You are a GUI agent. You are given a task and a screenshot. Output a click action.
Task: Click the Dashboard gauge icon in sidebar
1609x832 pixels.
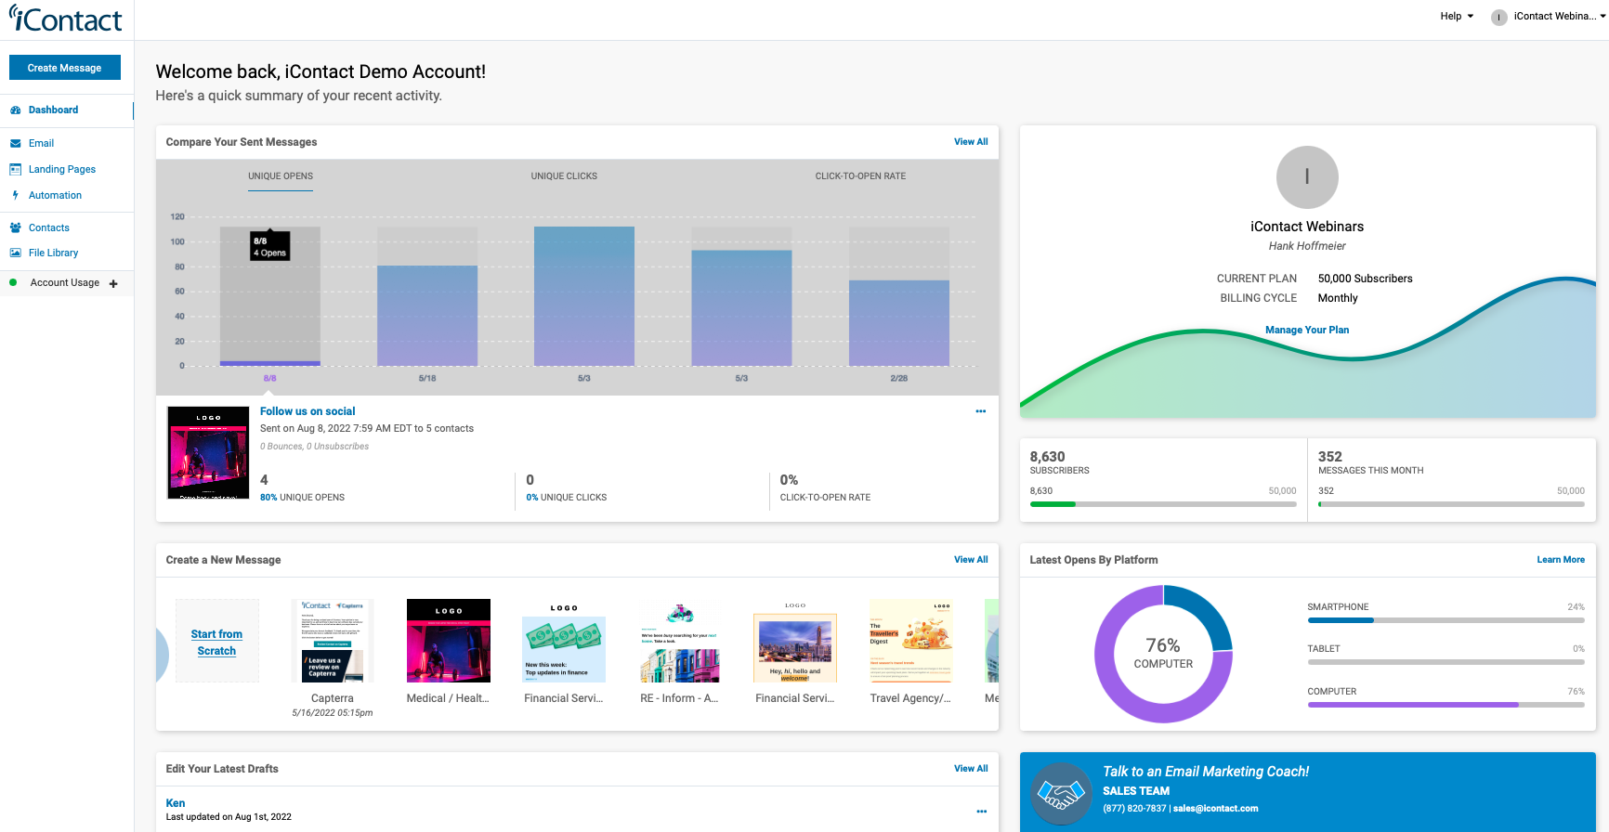(16, 110)
